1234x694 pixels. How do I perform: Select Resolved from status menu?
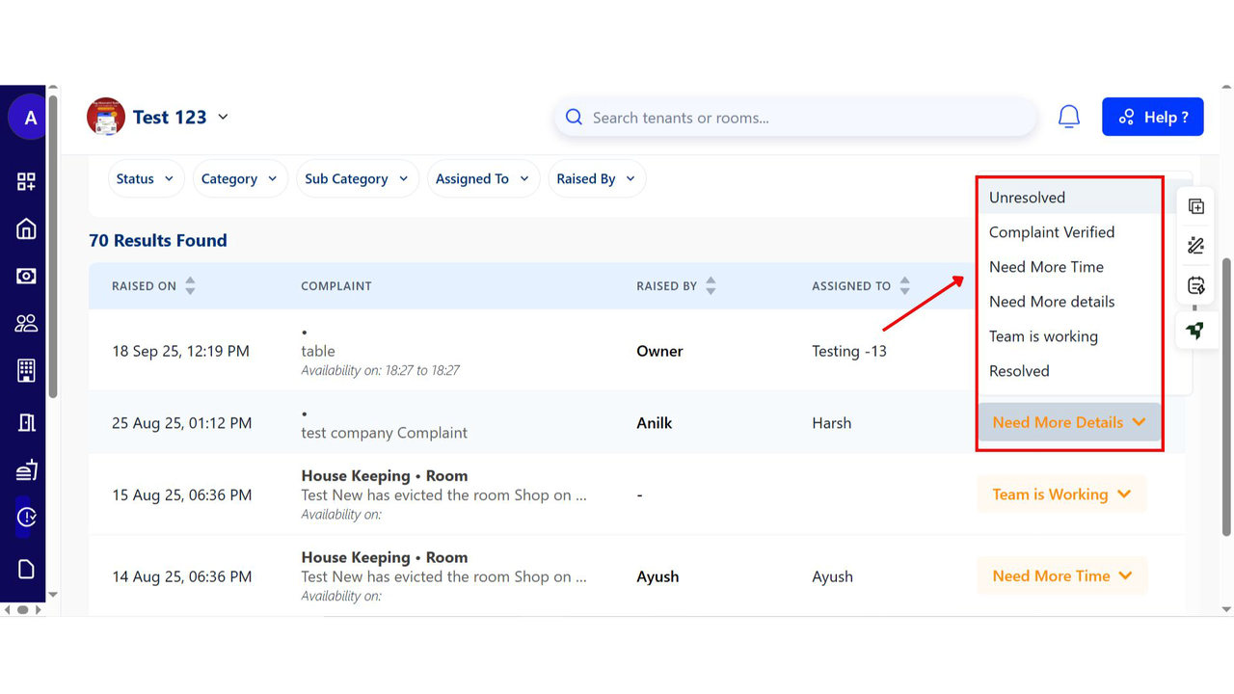coord(1019,371)
